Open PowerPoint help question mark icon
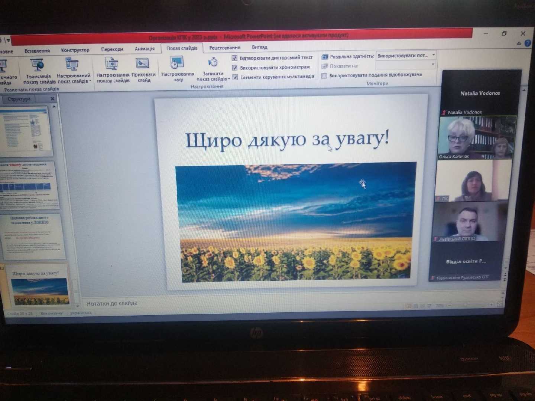This screenshot has height=401, width=535. point(528,43)
